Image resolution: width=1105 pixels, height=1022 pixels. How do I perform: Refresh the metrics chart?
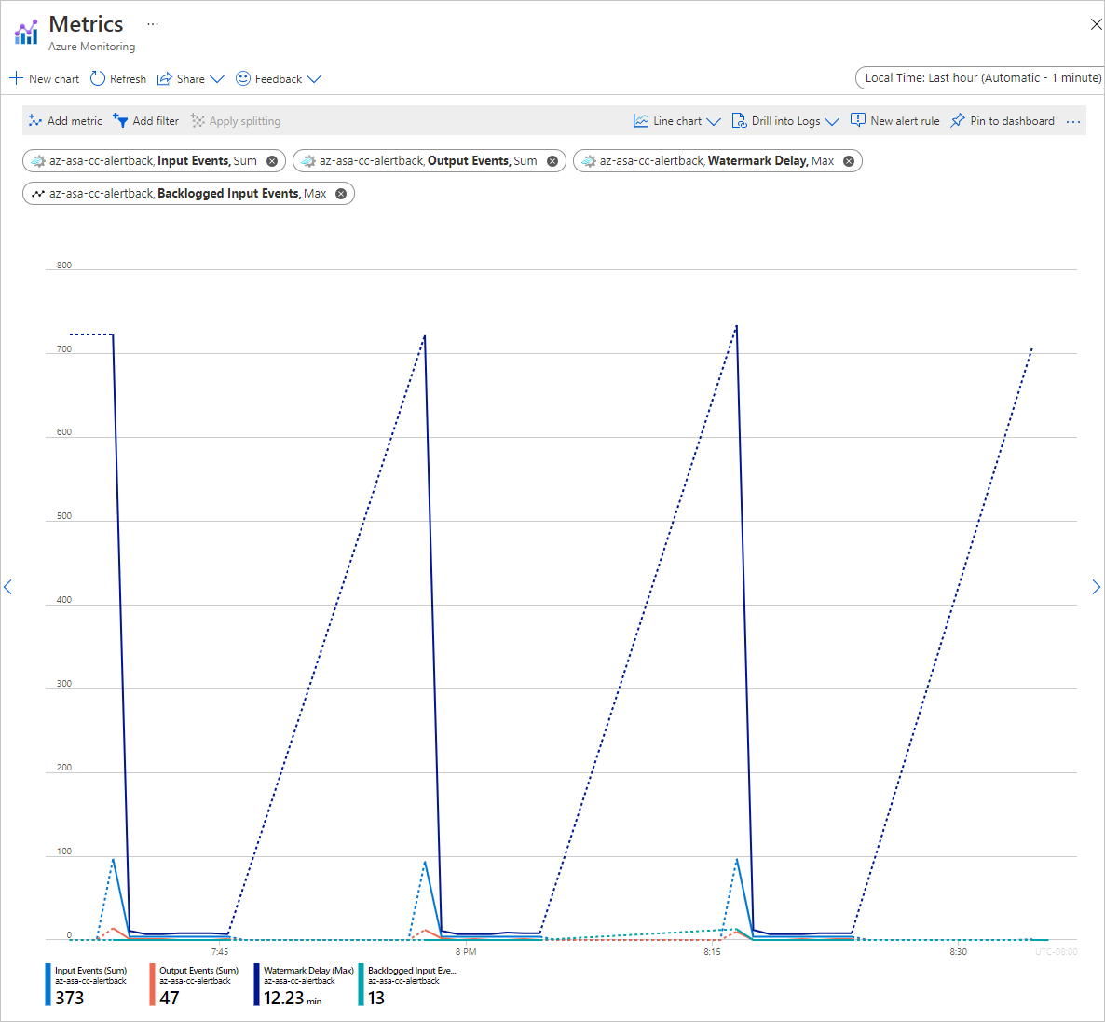click(x=117, y=78)
